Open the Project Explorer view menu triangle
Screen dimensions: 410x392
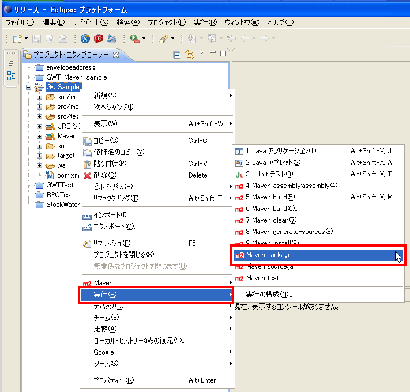(202, 52)
